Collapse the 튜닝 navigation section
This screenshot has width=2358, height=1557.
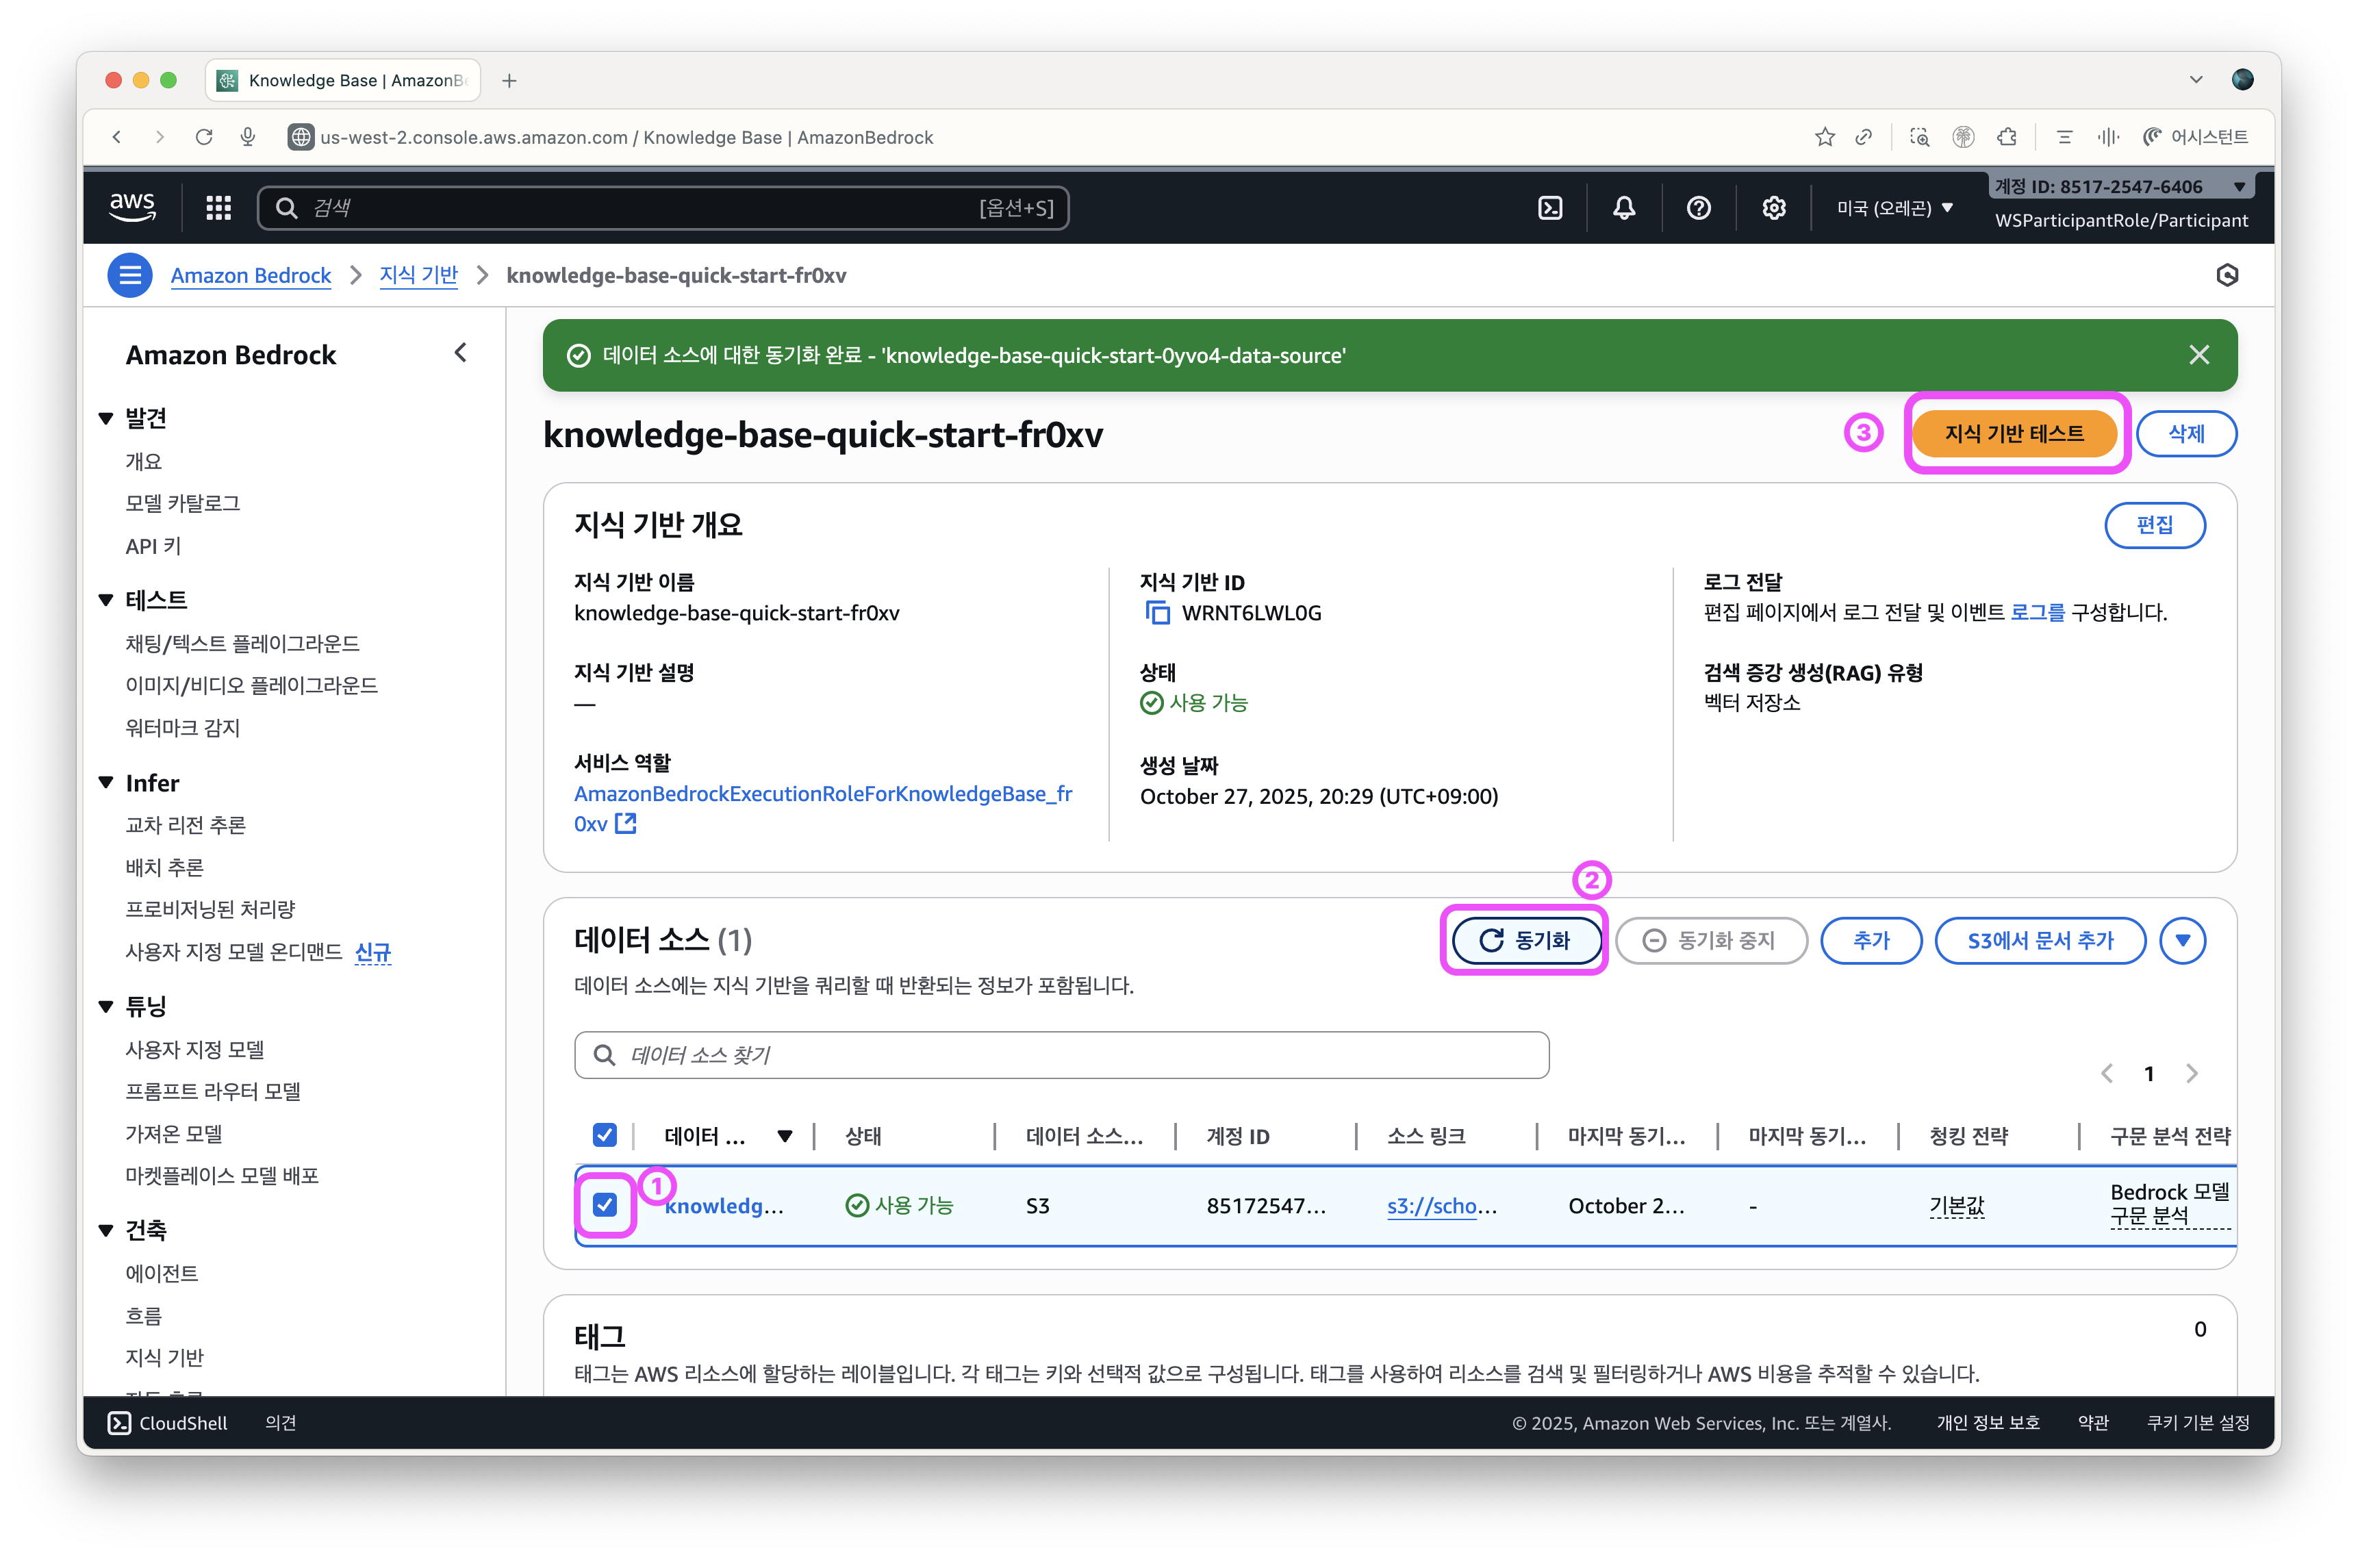coord(106,1006)
